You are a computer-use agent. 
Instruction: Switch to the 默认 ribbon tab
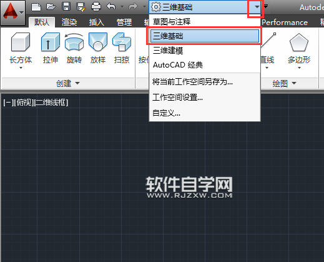pos(42,22)
